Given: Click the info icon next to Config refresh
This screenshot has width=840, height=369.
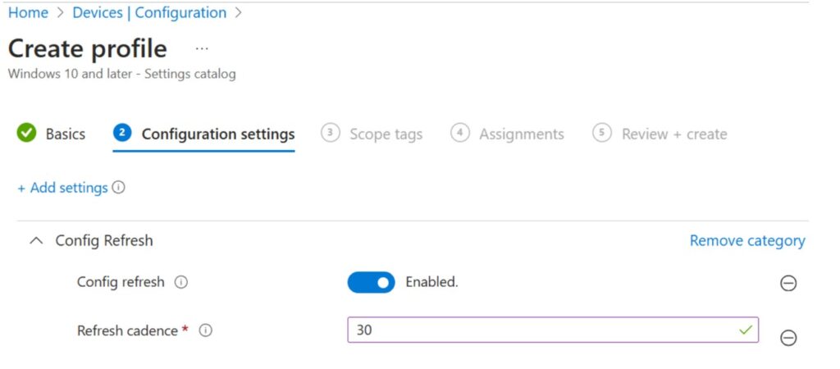Looking at the screenshot, I should click(181, 282).
